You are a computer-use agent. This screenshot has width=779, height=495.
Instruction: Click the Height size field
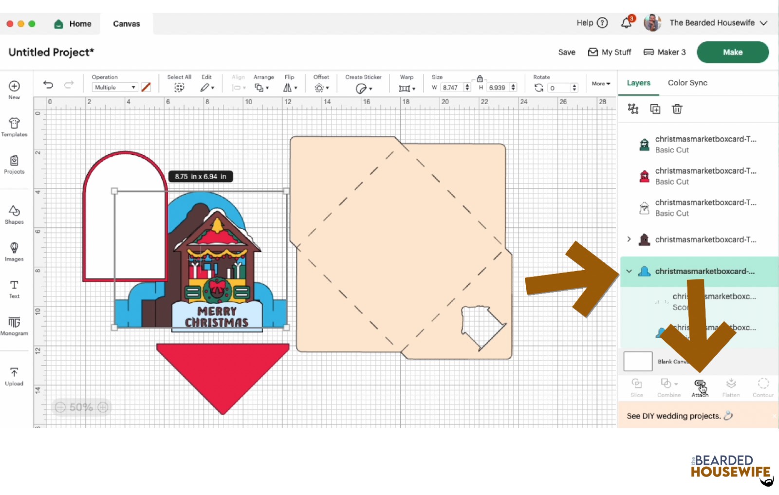[498, 88]
